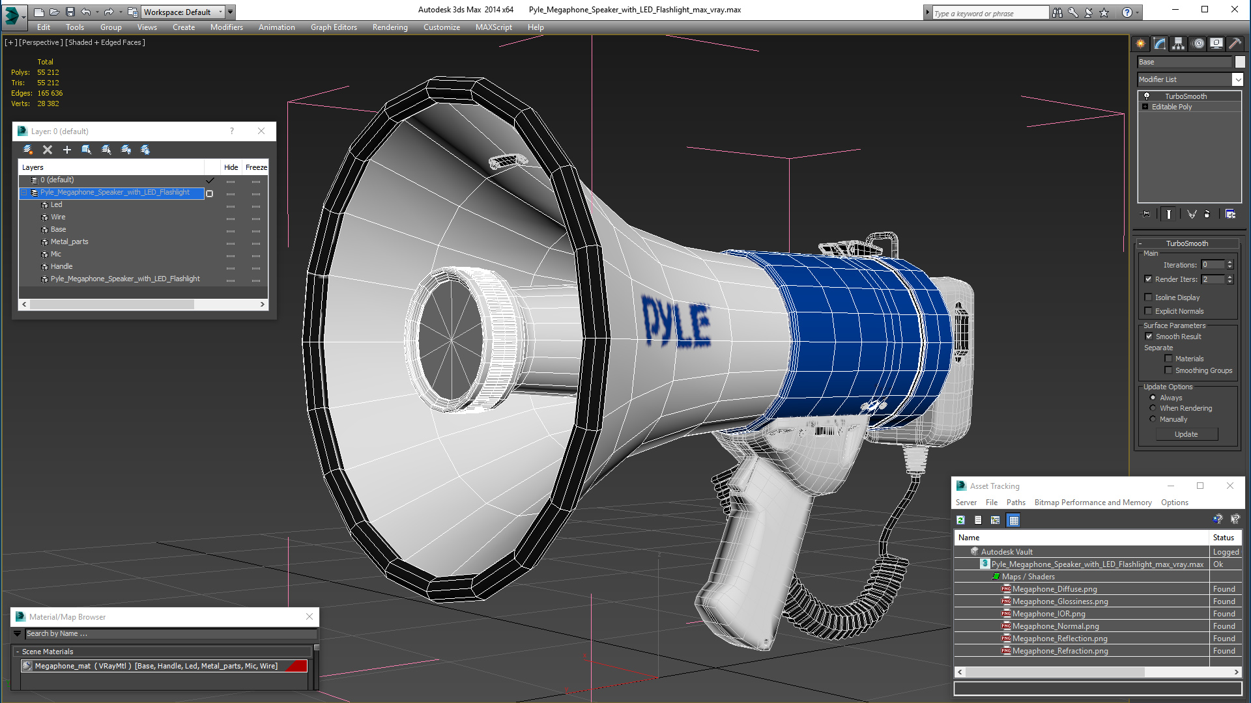Select When Rendering update option
Screen dimensions: 1251x703
[x=1153, y=408]
